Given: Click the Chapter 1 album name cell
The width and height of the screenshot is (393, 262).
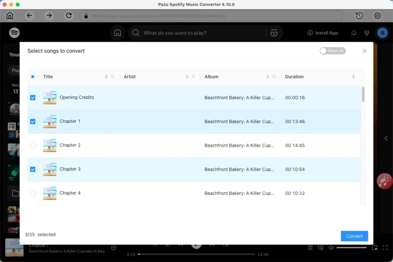Looking at the screenshot, I should click(x=239, y=122).
